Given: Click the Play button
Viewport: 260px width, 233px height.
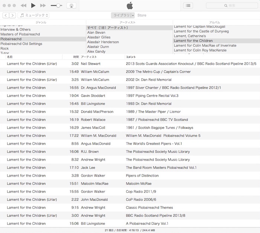Looking at the screenshot, I should click(x=33, y=6).
